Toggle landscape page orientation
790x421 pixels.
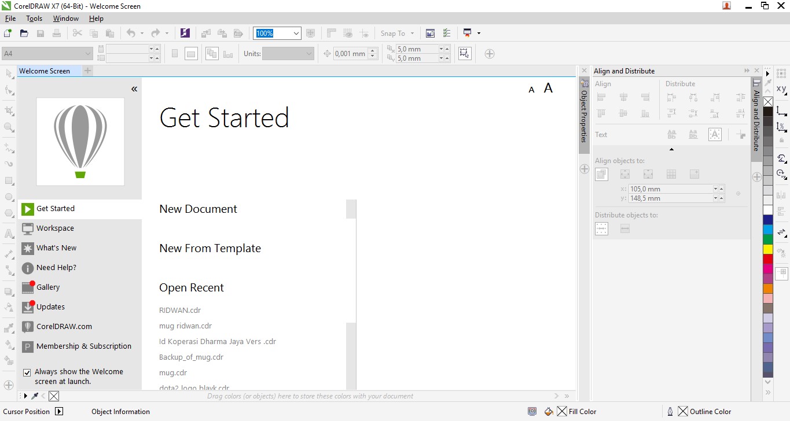click(191, 53)
